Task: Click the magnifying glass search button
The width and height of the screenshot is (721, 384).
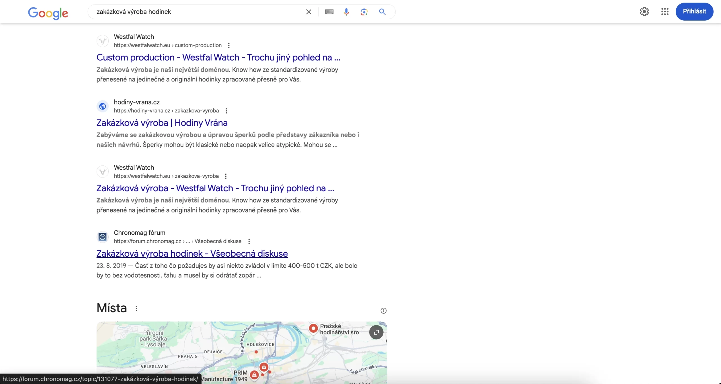Action: click(x=382, y=12)
